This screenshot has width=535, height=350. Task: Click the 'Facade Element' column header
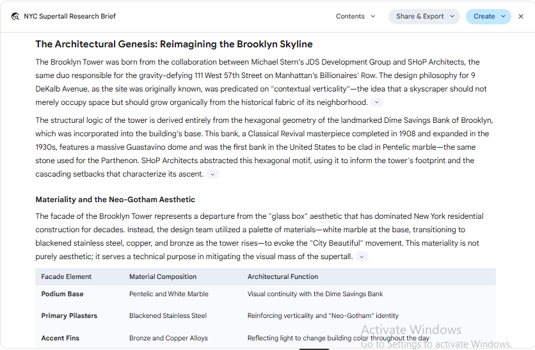66,276
